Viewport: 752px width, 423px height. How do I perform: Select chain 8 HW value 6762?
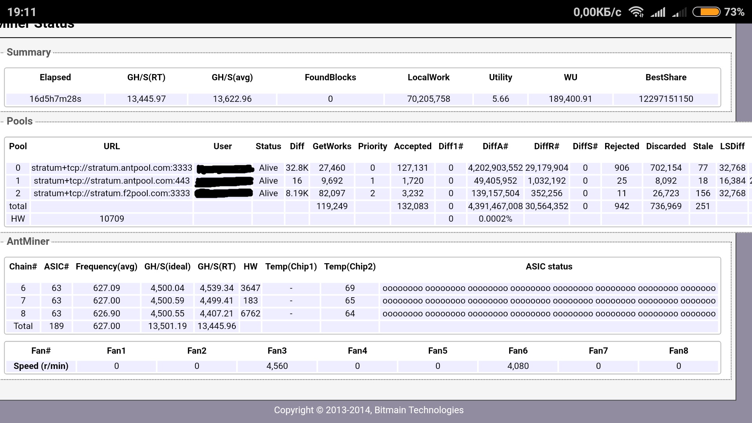251,314
